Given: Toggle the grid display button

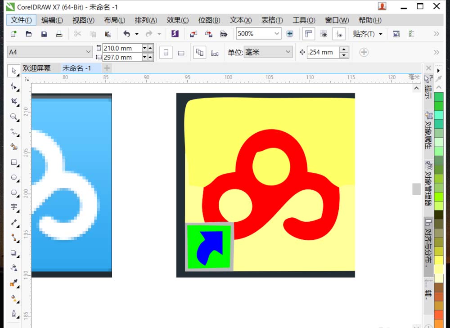Looking at the screenshot, I should click(324, 34).
